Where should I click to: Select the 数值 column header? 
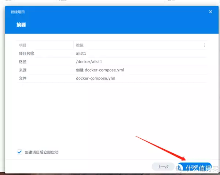point(80,45)
